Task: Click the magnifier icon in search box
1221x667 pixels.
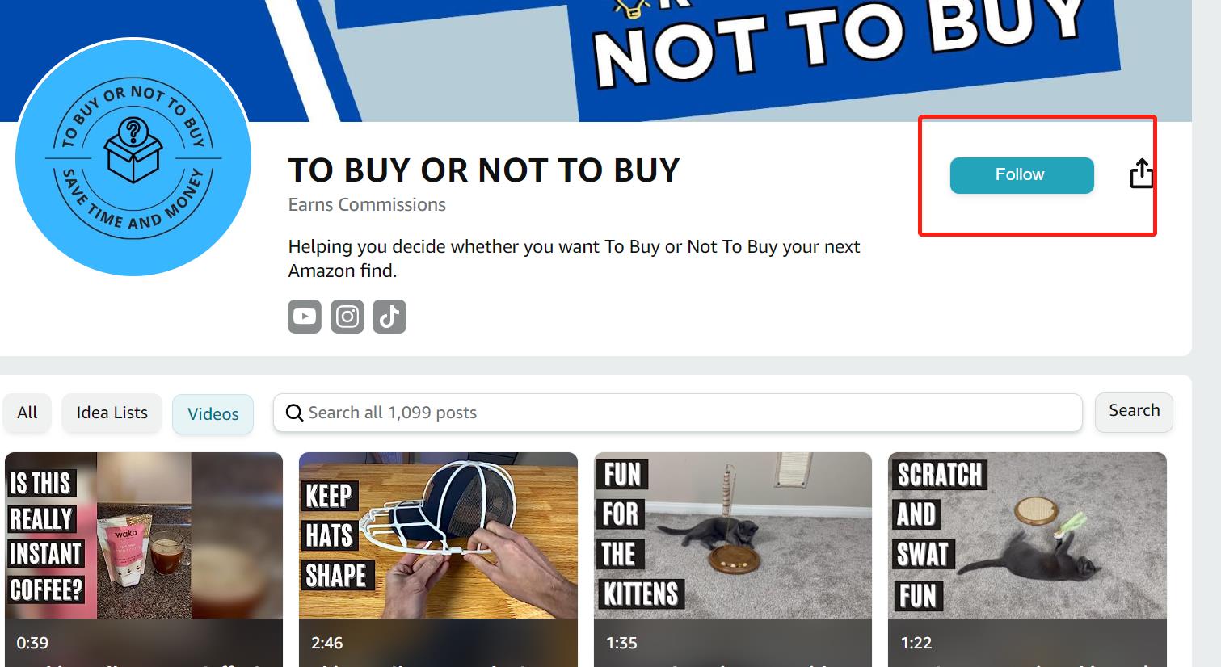Action: click(295, 413)
